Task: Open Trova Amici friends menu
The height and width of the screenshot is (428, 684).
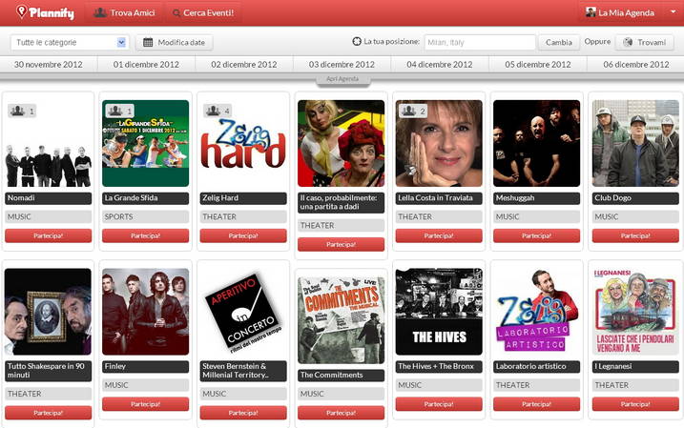Action: point(124,12)
